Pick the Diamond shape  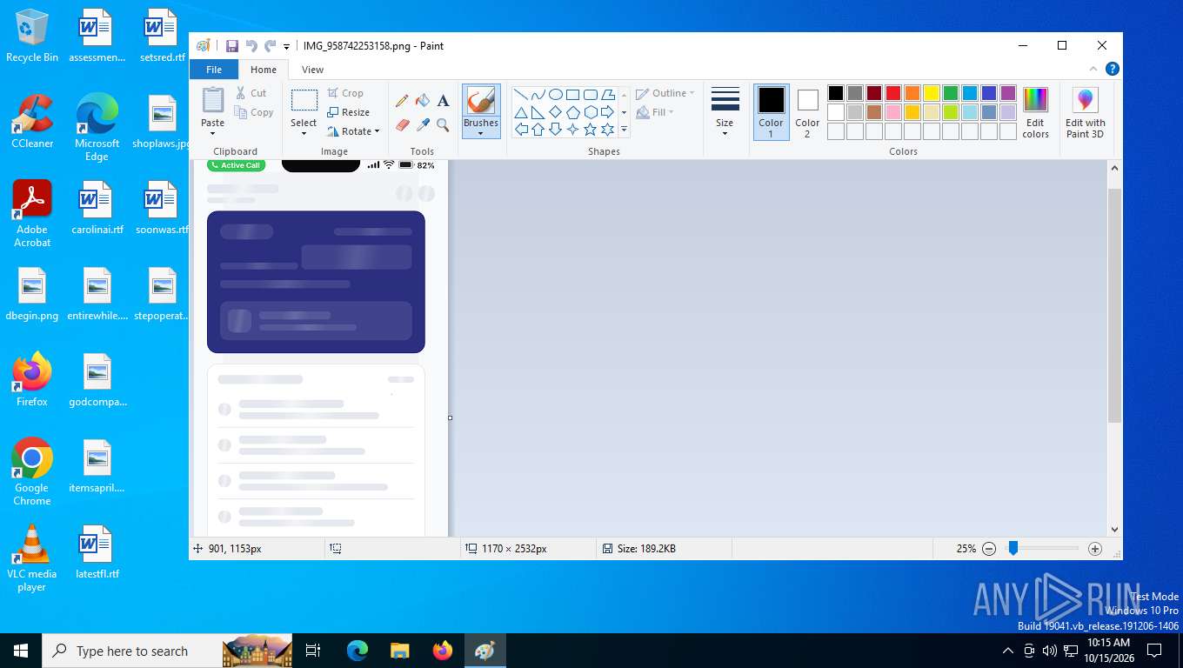point(555,112)
